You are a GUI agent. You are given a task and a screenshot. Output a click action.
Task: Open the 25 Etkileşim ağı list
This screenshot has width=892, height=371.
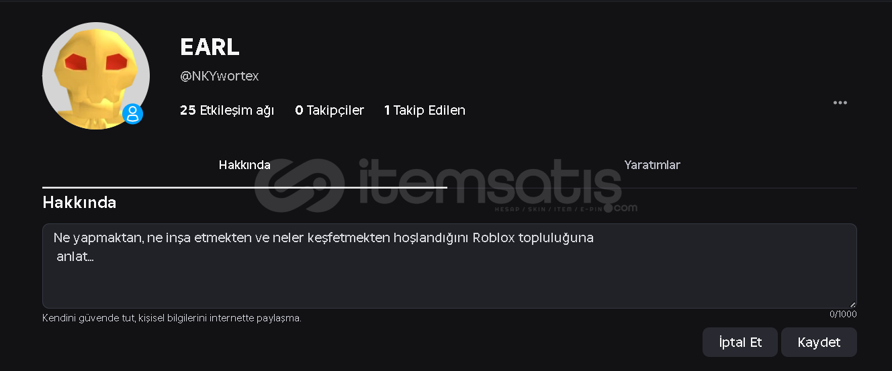coord(227,110)
